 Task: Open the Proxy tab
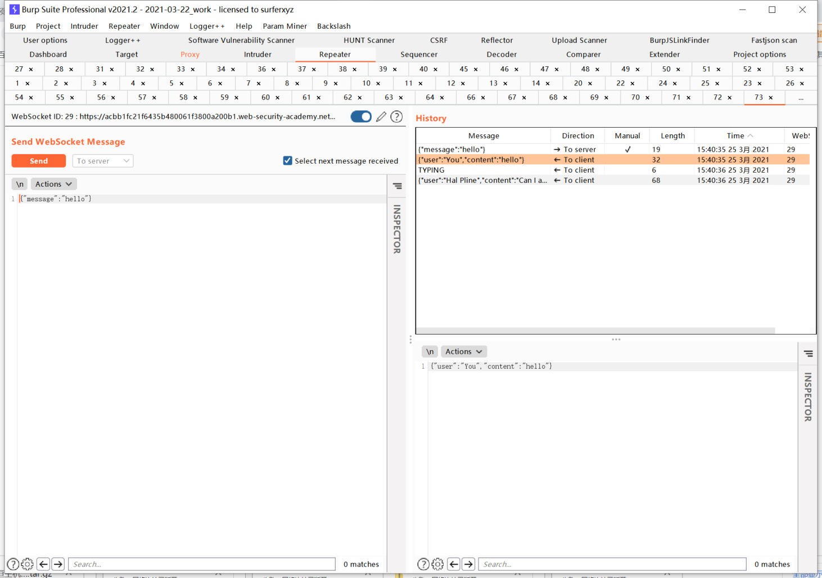pos(190,55)
